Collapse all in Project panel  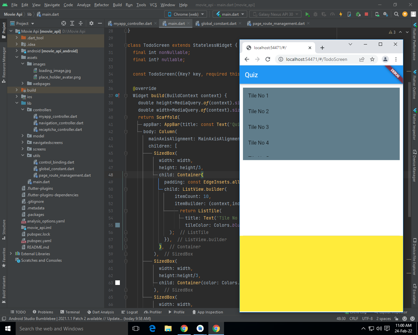click(81, 23)
